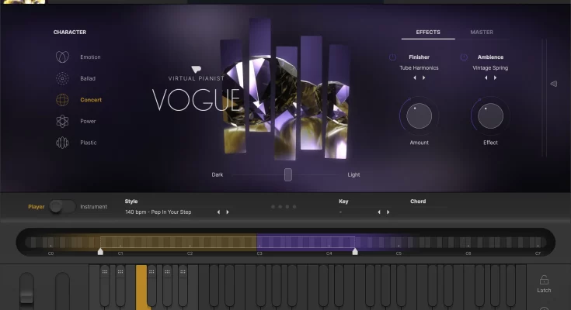This screenshot has width=571, height=310.
Task: Go to the next Style preset
Action: [228, 212]
